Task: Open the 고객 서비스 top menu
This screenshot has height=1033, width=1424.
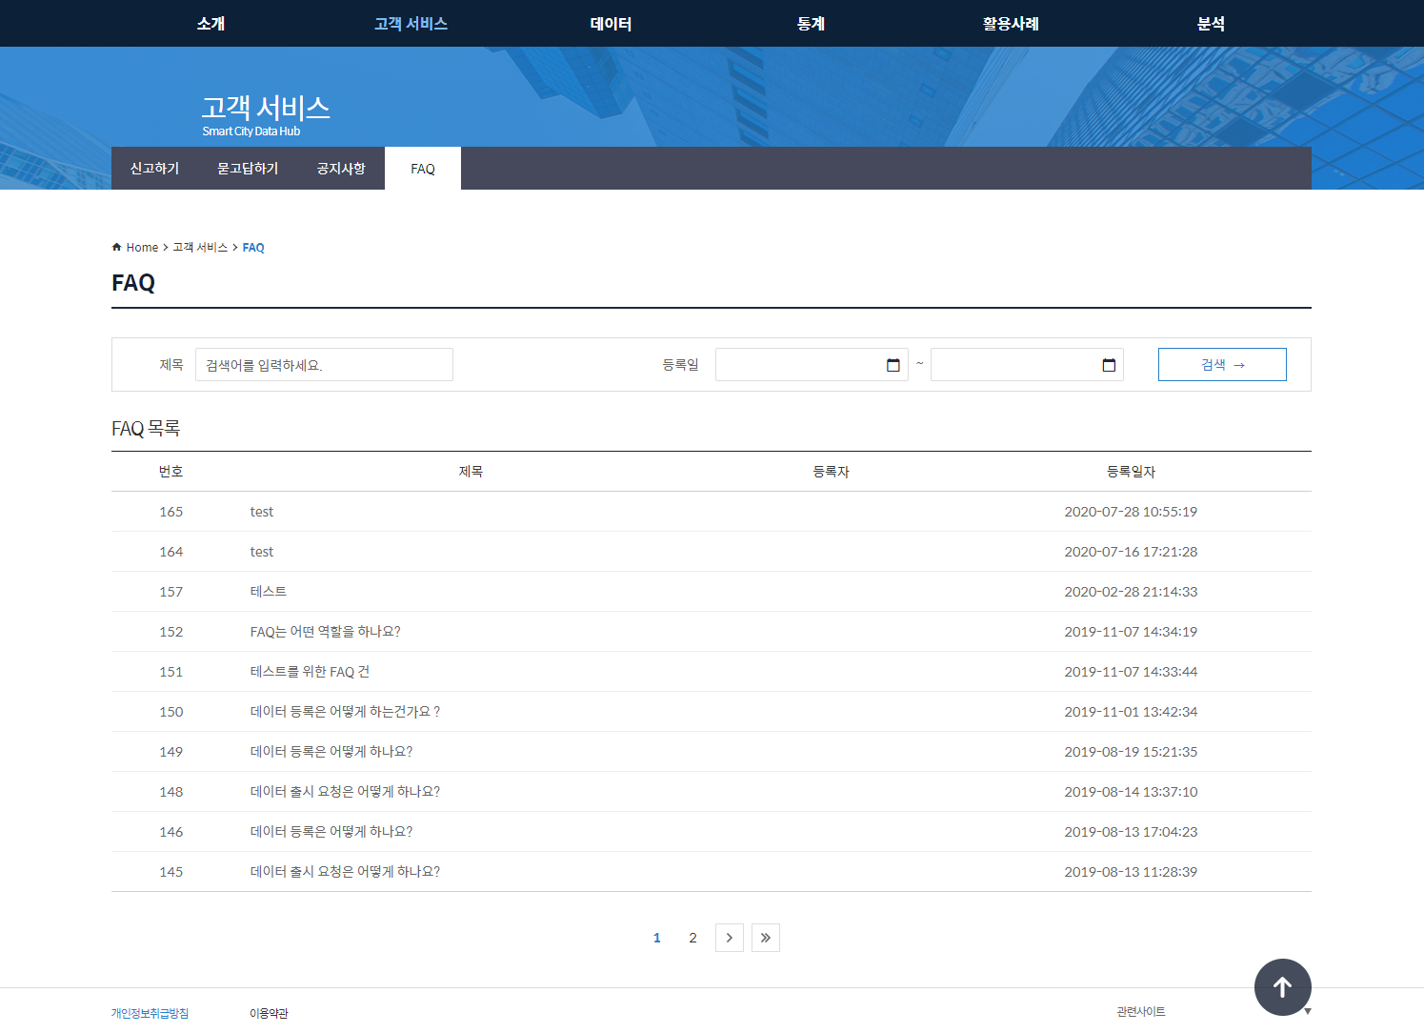Action: [x=411, y=24]
